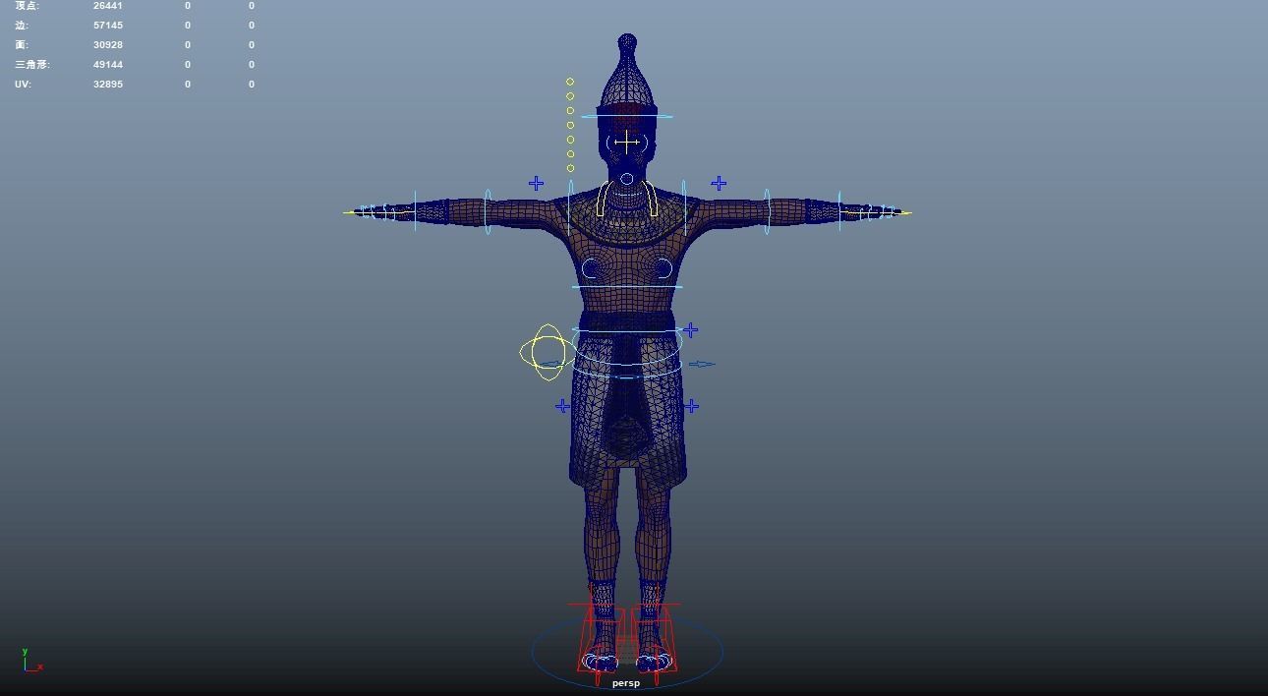Select the blue plus control near the right thigh
The width and height of the screenshot is (1268, 696).
click(691, 406)
